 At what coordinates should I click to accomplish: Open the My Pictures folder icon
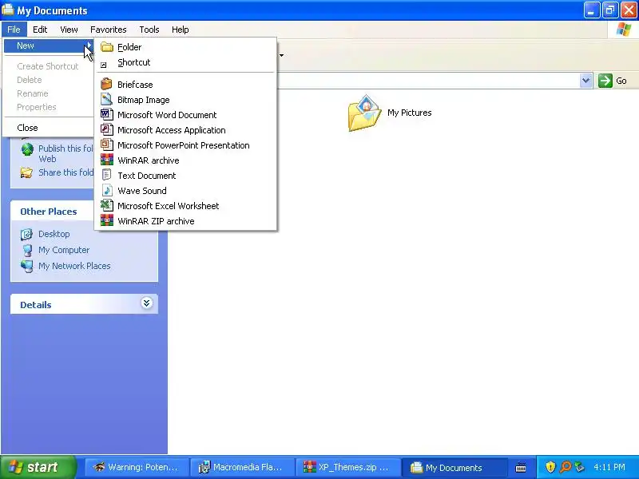[x=365, y=113]
